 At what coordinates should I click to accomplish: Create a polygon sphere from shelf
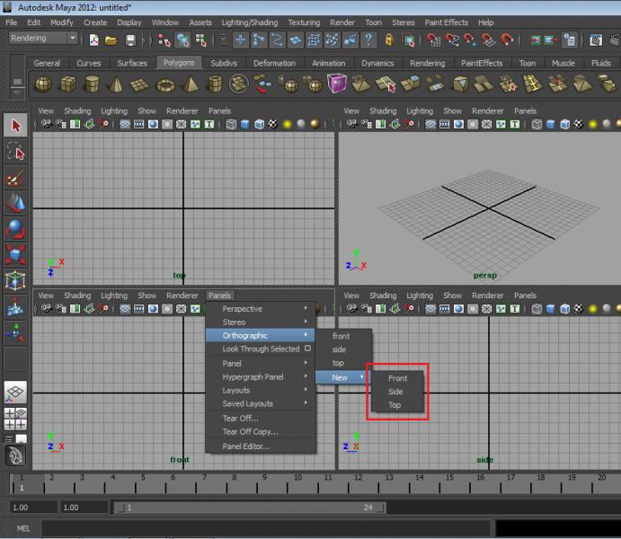[x=43, y=84]
